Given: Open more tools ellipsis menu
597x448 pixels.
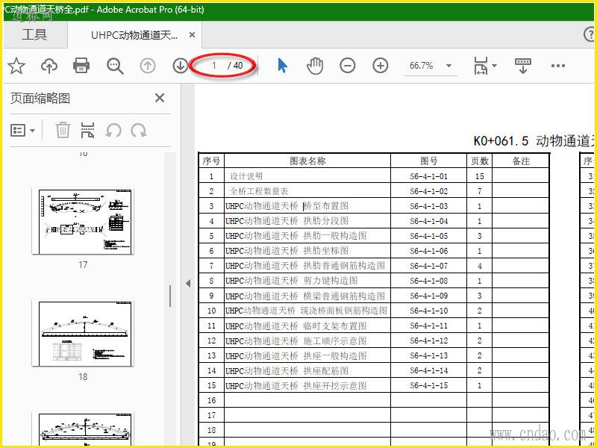Looking at the screenshot, I should click(x=557, y=66).
